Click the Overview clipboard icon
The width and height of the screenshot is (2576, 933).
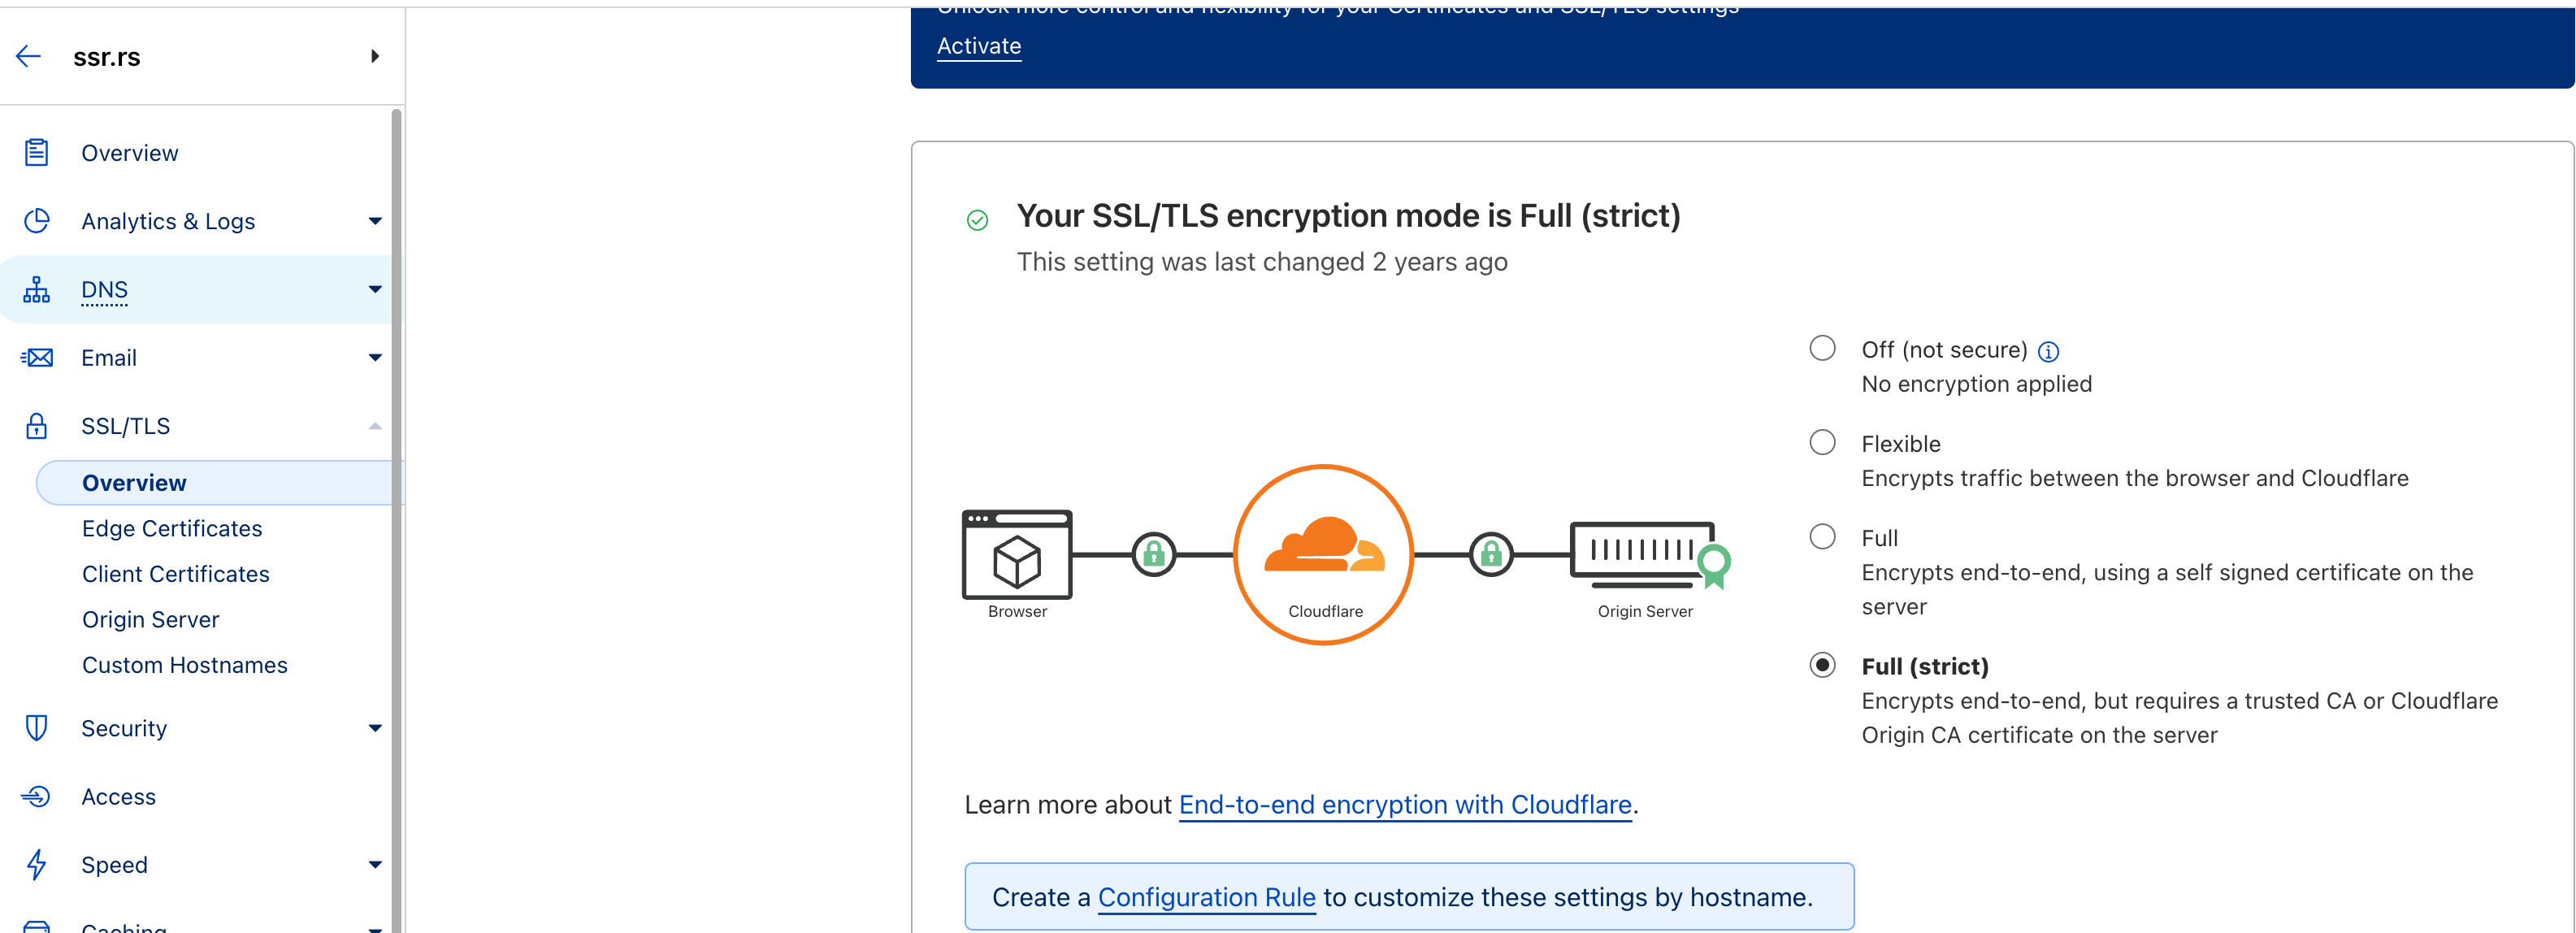click(x=37, y=153)
